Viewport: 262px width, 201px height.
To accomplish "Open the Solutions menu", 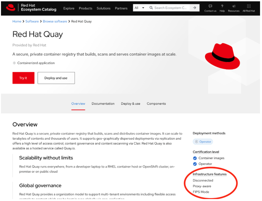I will pos(103,8).
